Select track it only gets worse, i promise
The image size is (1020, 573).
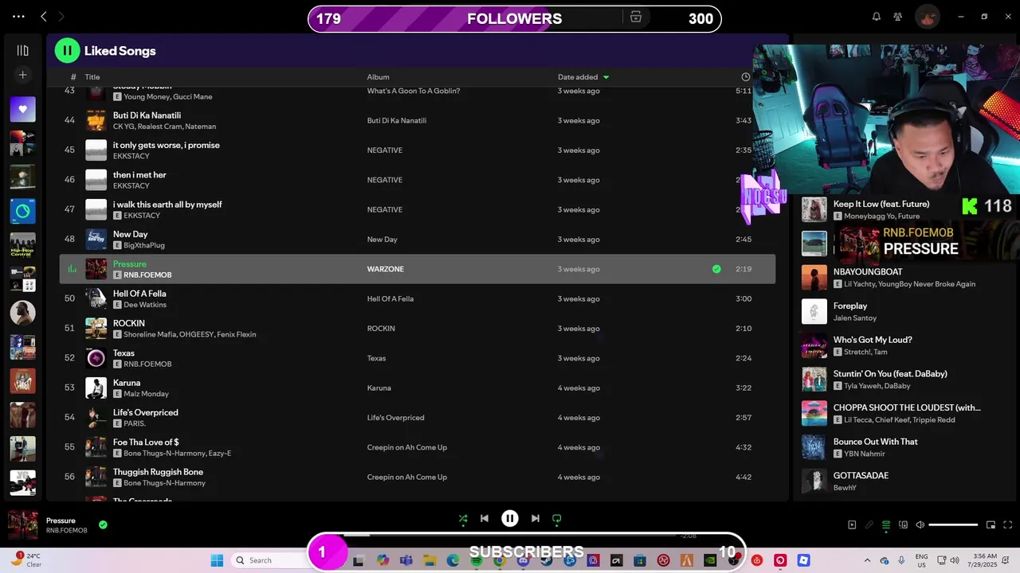pyautogui.click(x=418, y=150)
